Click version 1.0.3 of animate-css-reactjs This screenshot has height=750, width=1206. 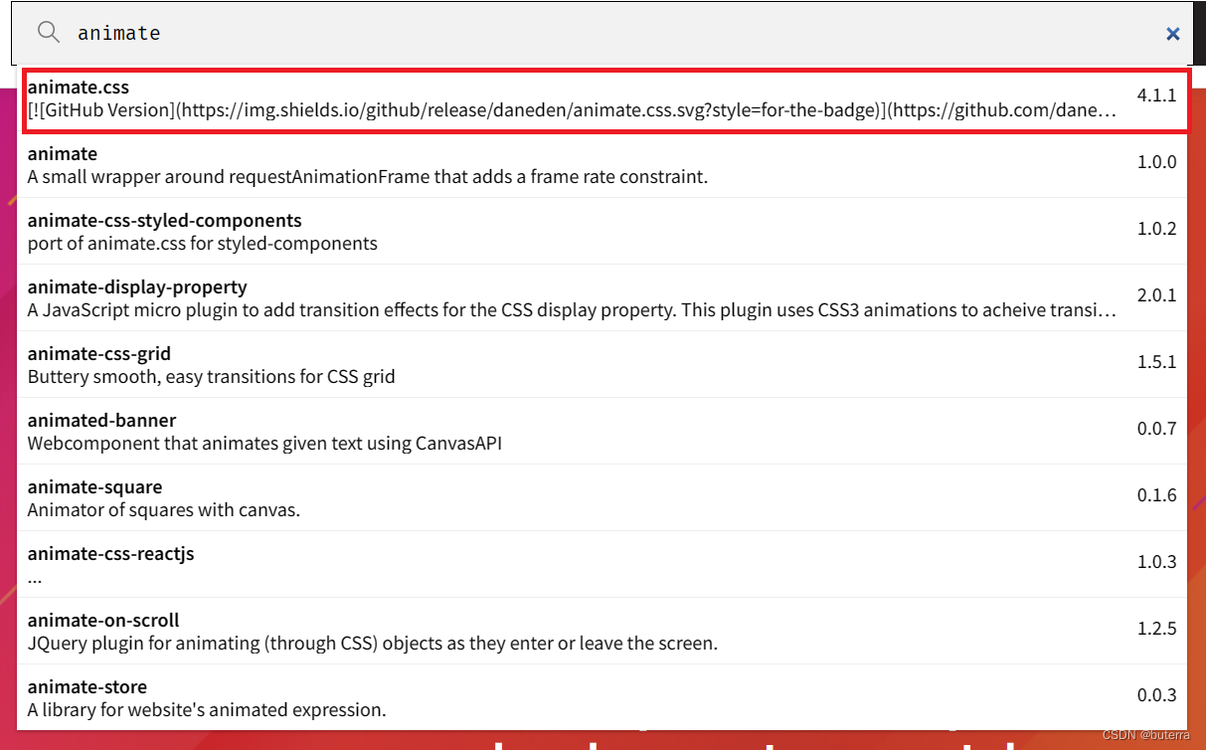click(1157, 562)
